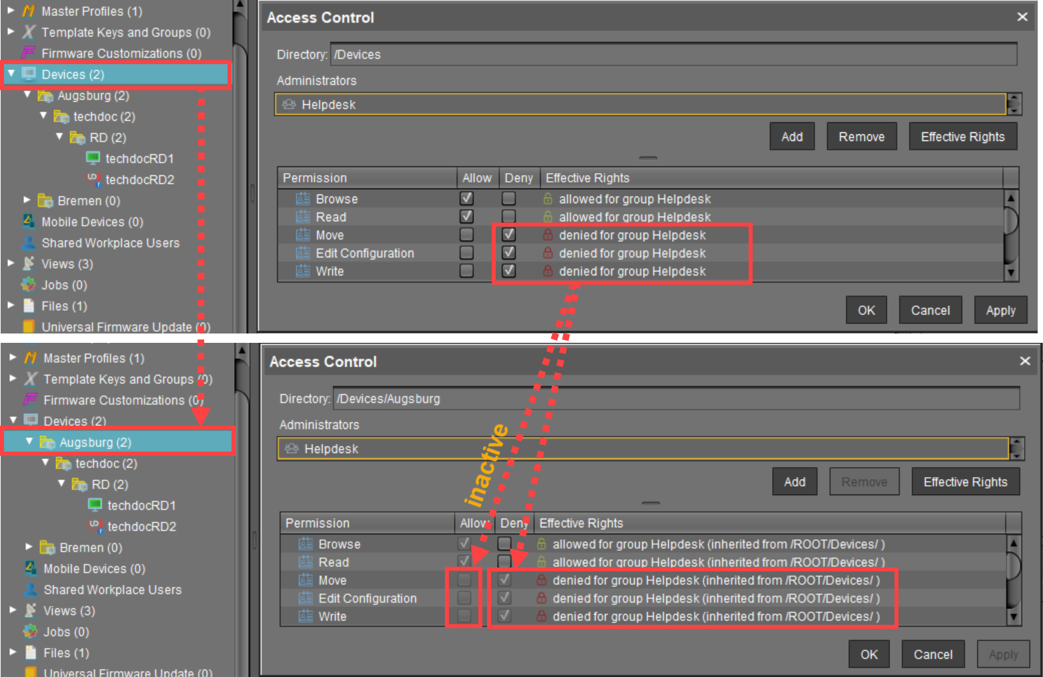Viewport: 1043px width, 677px height.
Task: Uncheck Allow for Browse in the /Devices dialog
Action: pos(466,198)
